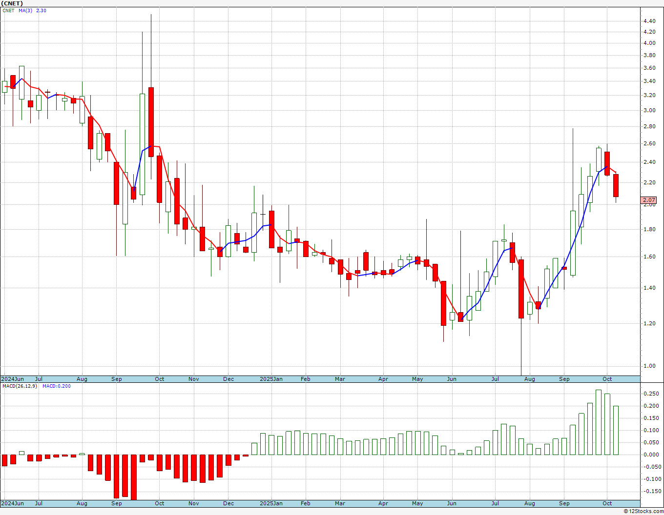This screenshot has width=664, height=515.
Task: Select May under the MACD panel
Action: (x=417, y=503)
